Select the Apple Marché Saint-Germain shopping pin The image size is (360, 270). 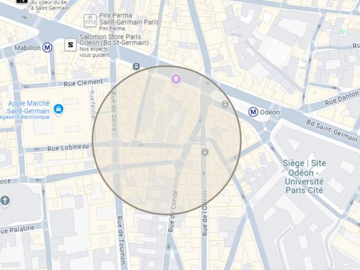tap(58, 109)
